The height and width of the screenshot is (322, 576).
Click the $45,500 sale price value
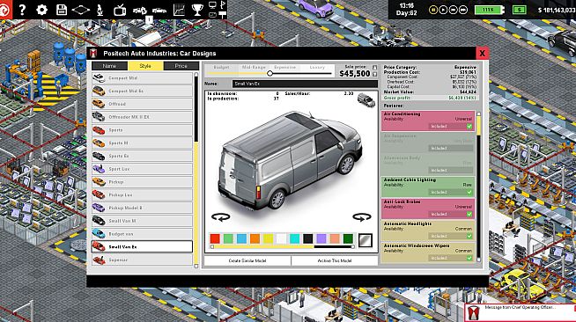click(354, 74)
